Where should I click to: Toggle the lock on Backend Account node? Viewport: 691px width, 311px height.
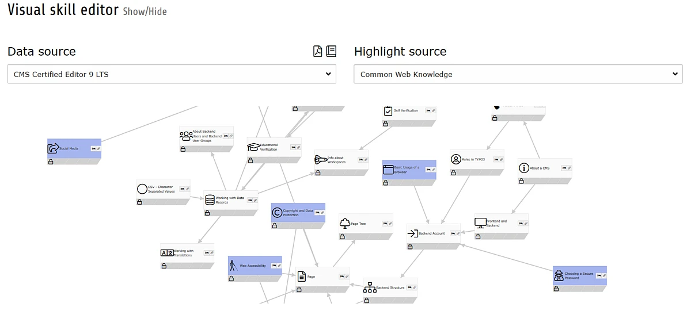coord(410,247)
